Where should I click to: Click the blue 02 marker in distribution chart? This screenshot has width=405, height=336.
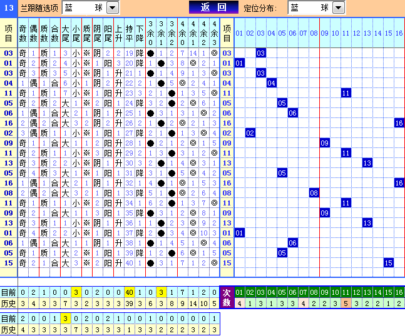pos(250,133)
